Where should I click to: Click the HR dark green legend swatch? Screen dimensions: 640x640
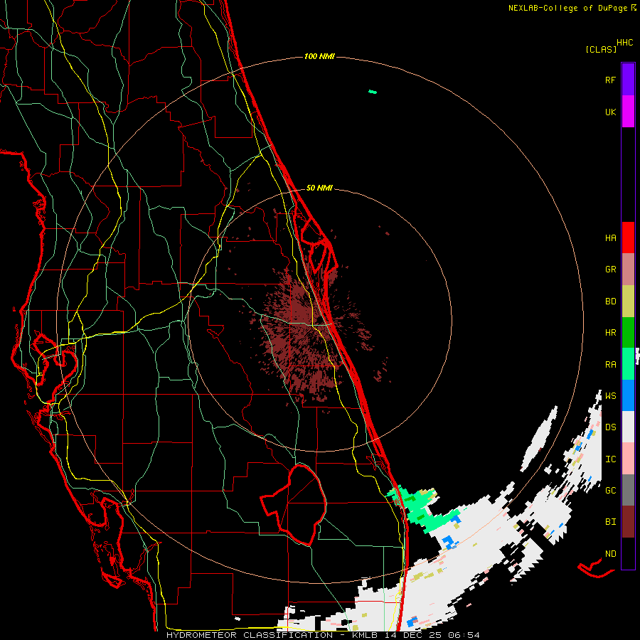pyautogui.click(x=628, y=333)
